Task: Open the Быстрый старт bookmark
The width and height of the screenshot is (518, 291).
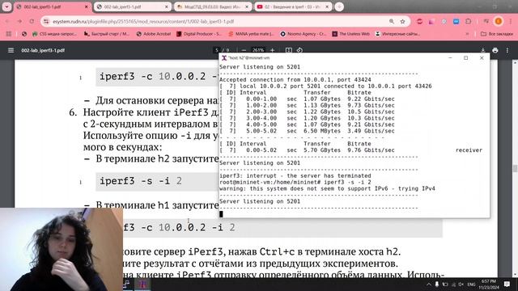Action: pos(106,34)
